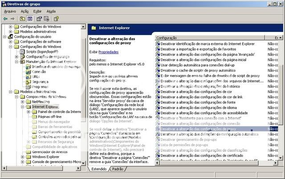Screen dimensions: 285x179
Task: Click the URLs tree node icon
Action: 28,77
